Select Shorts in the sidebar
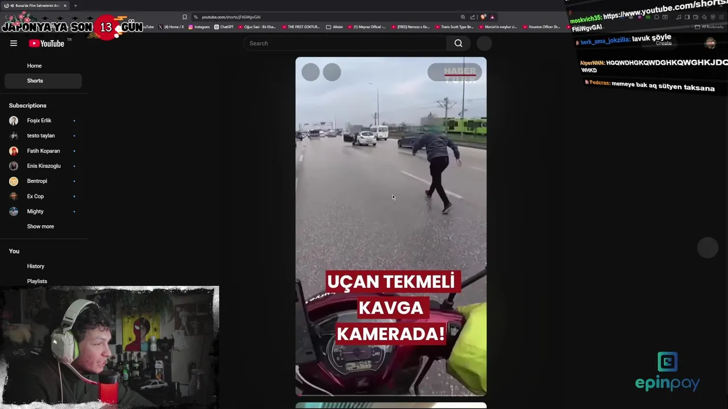Image resolution: width=728 pixels, height=409 pixels. click(x=43, y=81)
